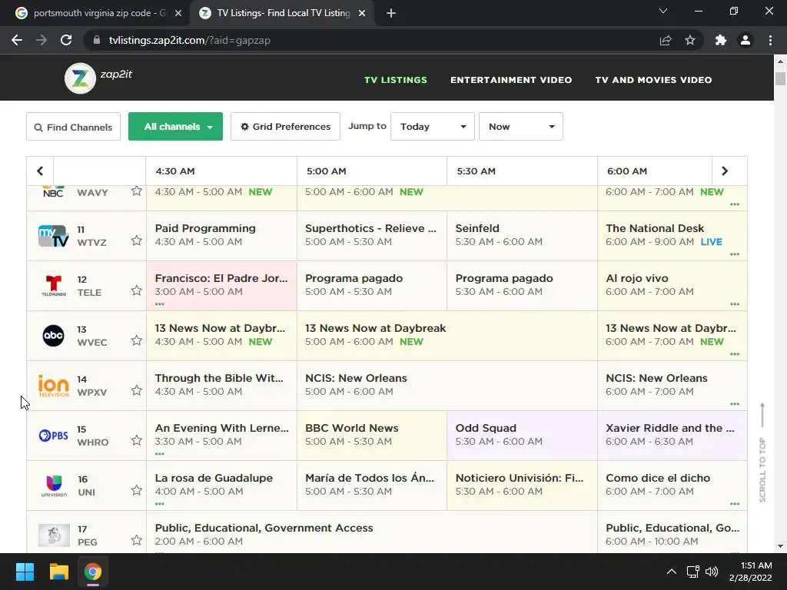This screenshot has height=590, width=787.
Task: Click the ion Television channel logo
Action: [x=53, y=386]
